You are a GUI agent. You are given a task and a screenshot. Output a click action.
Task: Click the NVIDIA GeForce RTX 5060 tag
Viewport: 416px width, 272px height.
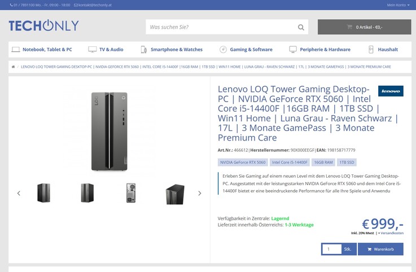coord(243,163)
